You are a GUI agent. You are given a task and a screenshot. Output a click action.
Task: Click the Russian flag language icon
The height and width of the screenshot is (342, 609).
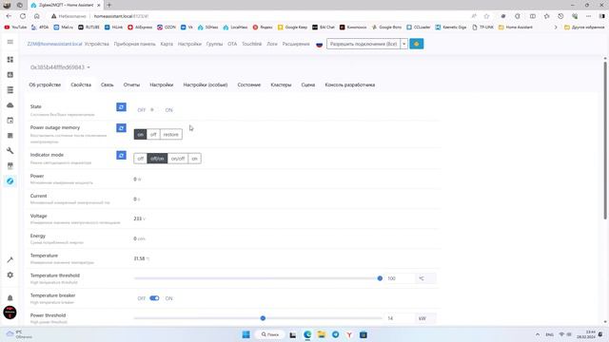click(x=320, y=45)
